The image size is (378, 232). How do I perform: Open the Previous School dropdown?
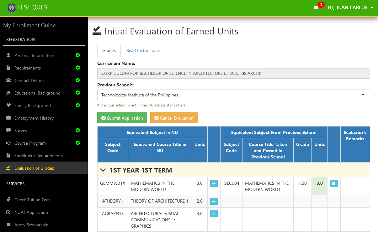(x=234, y=95)
